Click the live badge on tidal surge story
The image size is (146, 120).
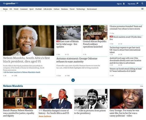[58, 41]
